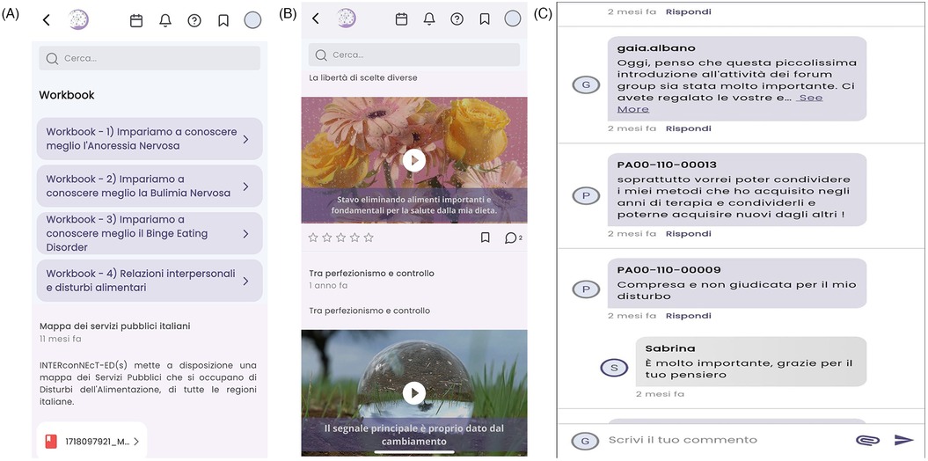The width and height of the screenshot is (928, 461).
Task: Click the calendar icon in panel A header
Action: (x=136, y=20)
